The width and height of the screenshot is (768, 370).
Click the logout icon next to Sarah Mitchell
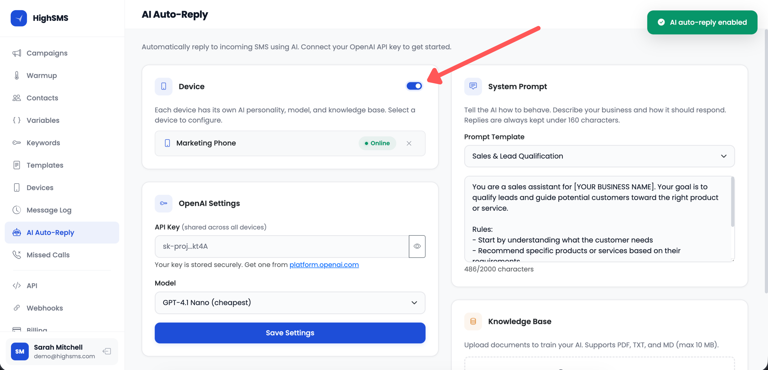pos(107,351)
